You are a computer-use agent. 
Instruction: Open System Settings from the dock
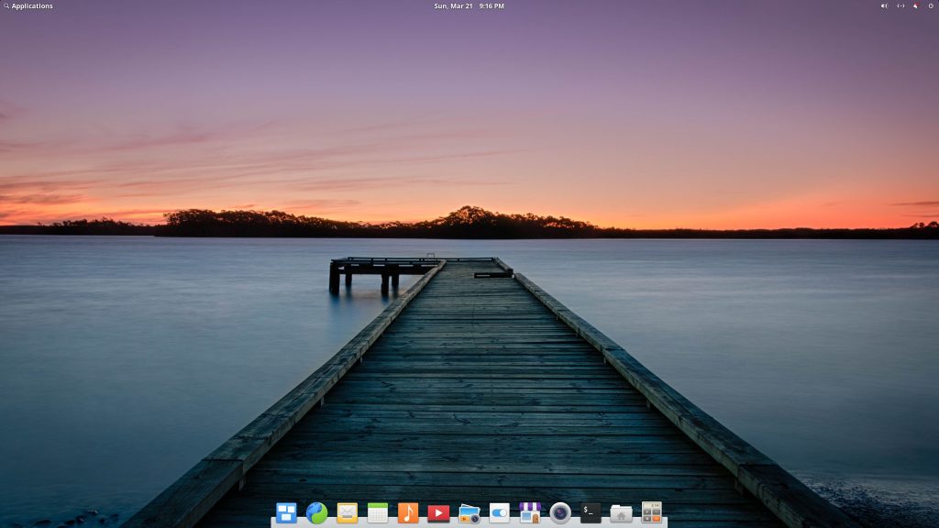498,513
